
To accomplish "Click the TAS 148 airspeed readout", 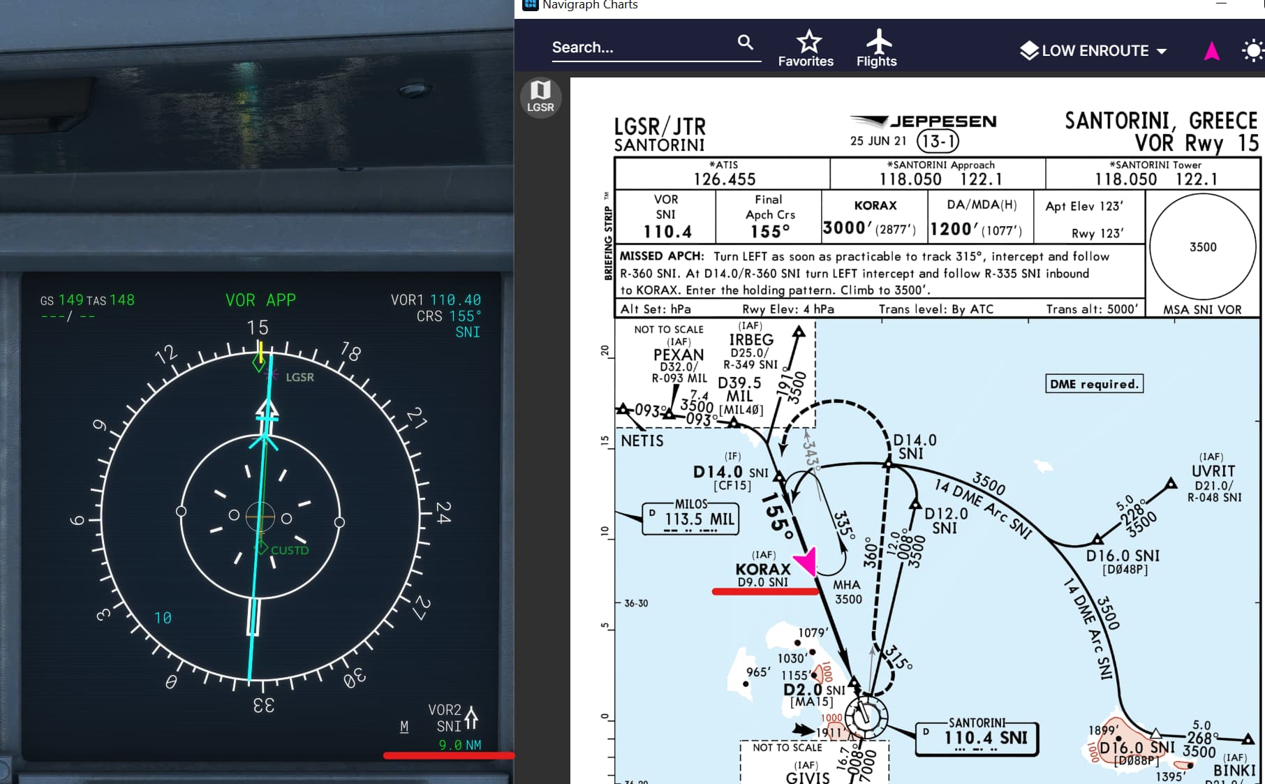I will click(x=110, y=300).
